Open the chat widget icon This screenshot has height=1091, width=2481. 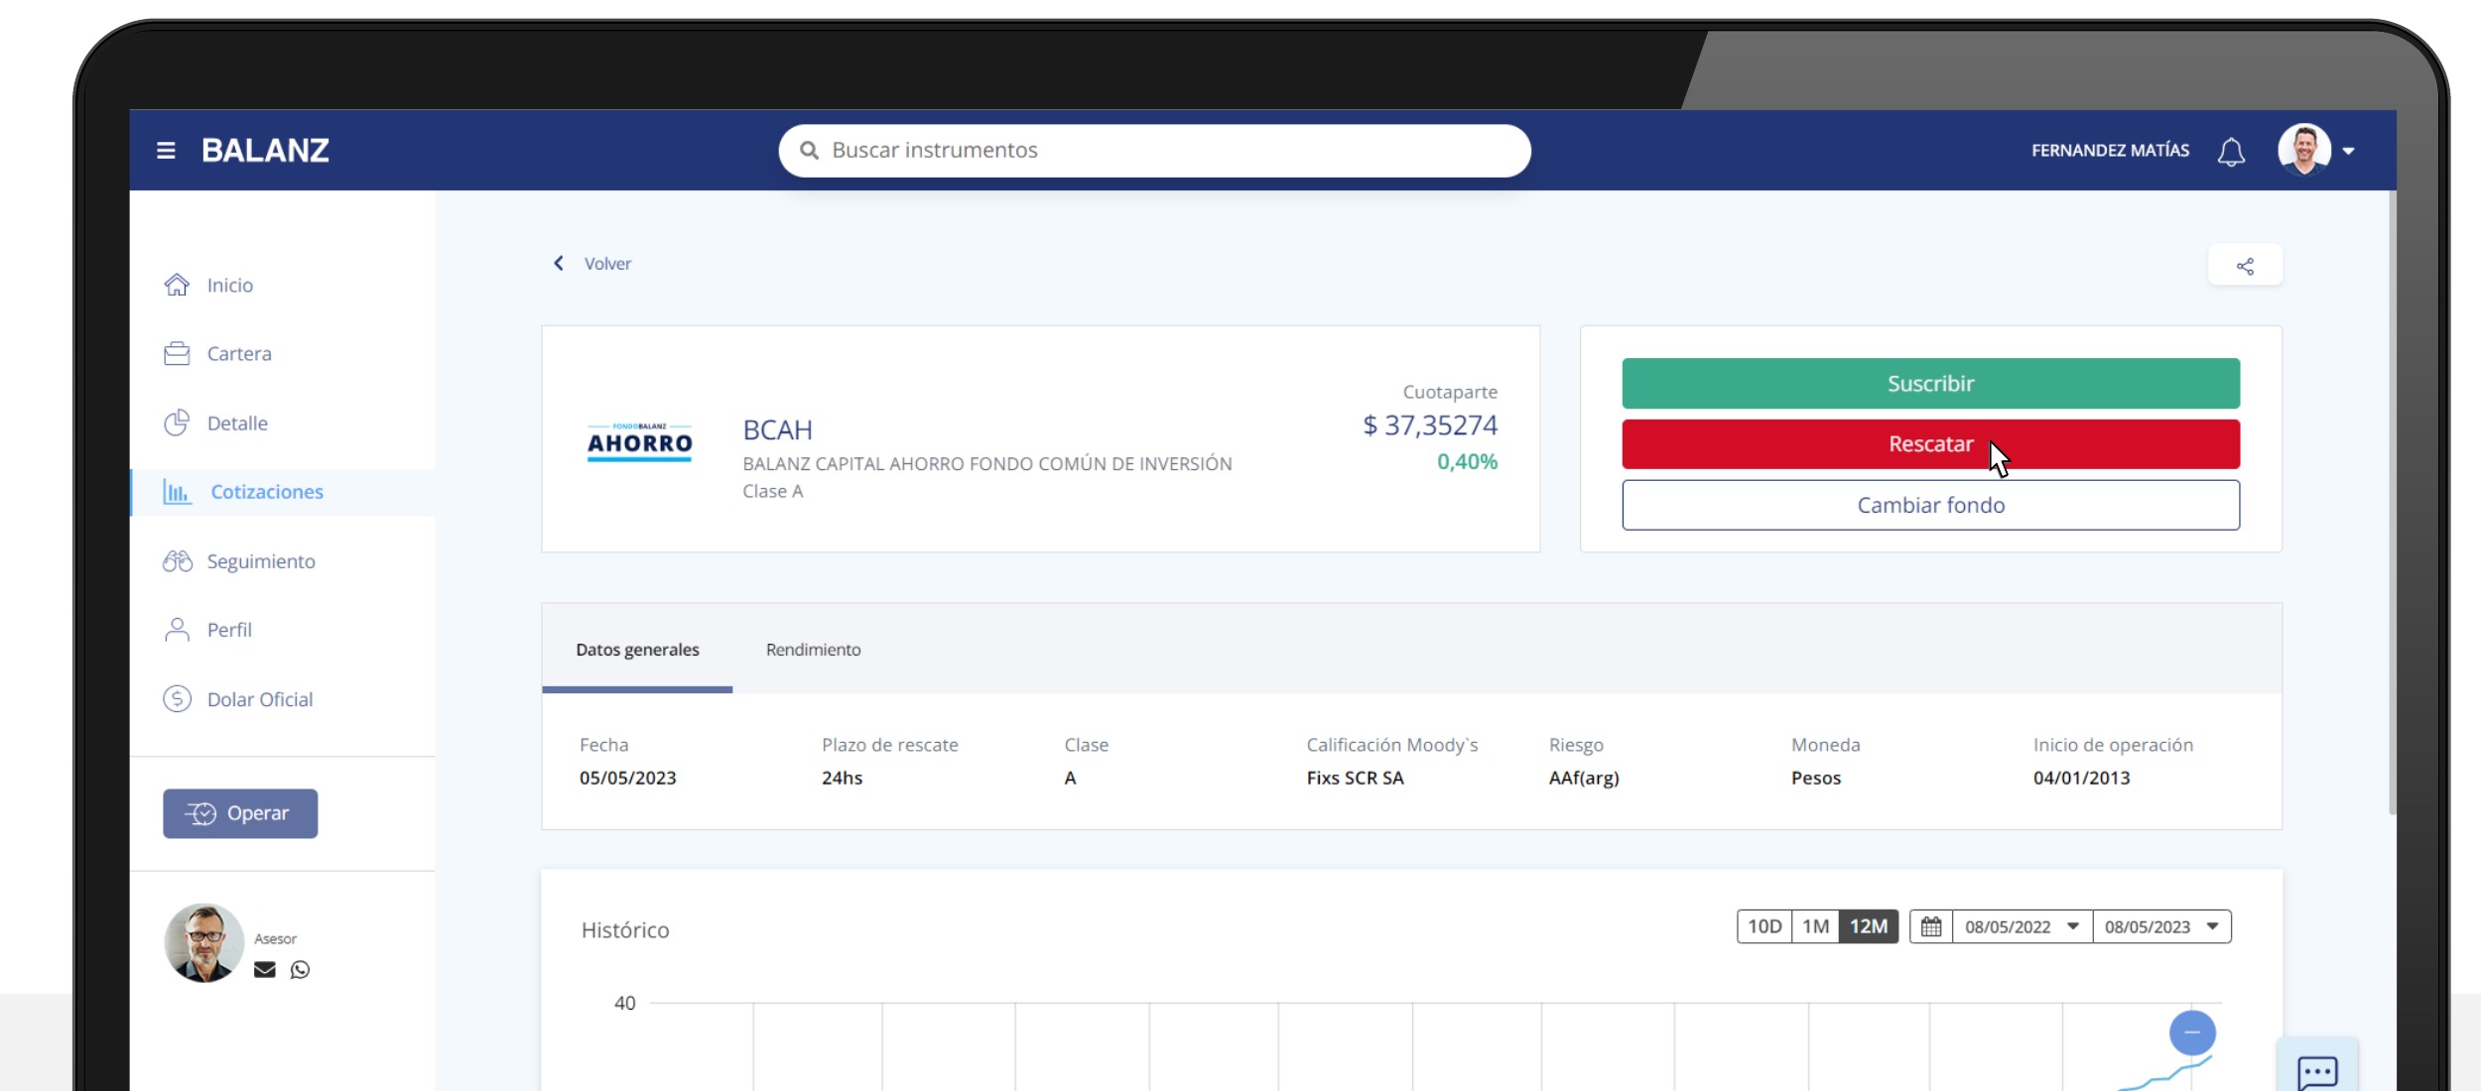coord(2317,1071)
